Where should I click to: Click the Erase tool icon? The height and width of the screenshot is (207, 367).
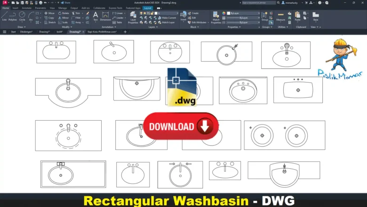click(88, 13)
